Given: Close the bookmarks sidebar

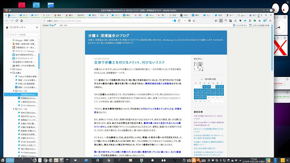Looking at the screenshot, I should 37,27.
